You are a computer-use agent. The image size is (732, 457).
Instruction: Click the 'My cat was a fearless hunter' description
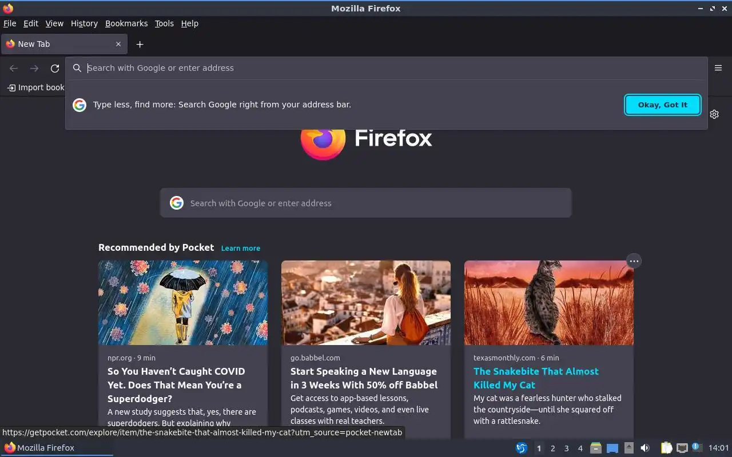tap(547, 410)
